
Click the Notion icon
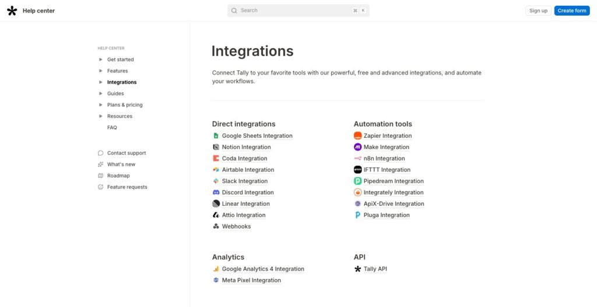coord(216,147)
